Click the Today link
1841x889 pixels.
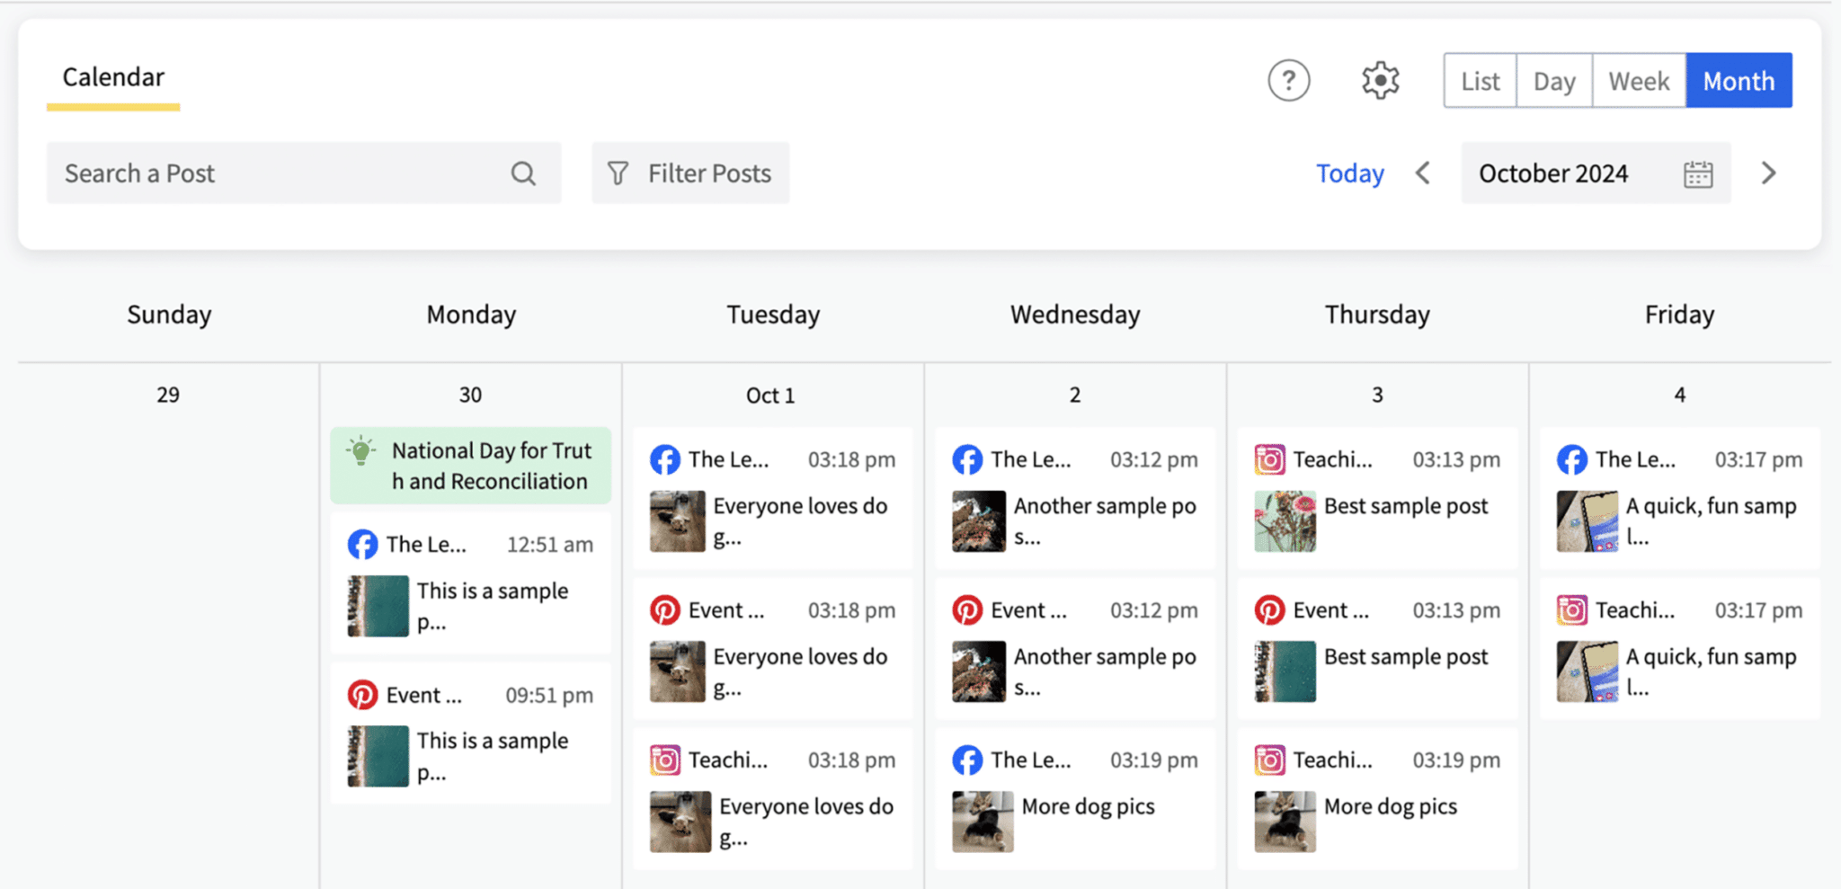pyautogui.click(x=1349, y=173)
